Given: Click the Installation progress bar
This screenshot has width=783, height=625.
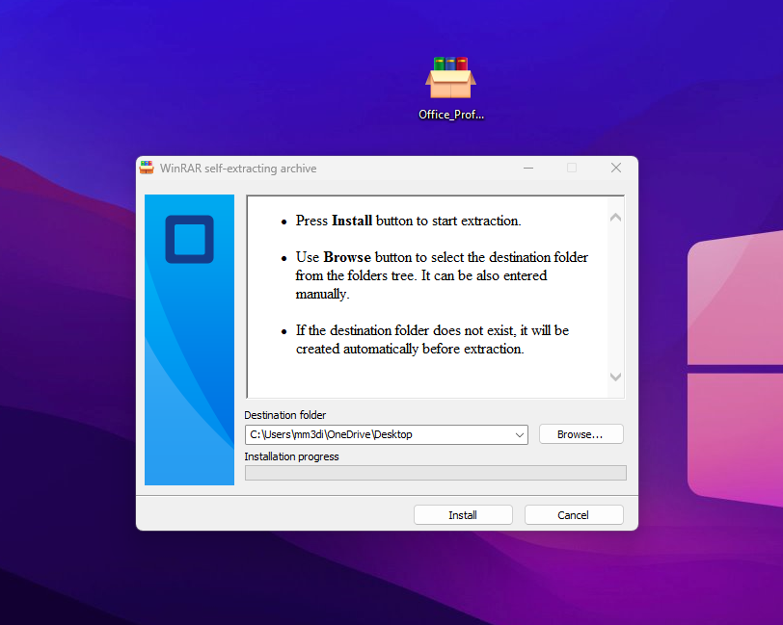Looking at the screenshot, I should [x=436, y=473].
